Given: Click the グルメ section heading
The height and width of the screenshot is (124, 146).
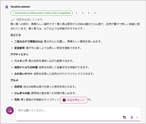Looking at the screenshot, I should [15, 80].
